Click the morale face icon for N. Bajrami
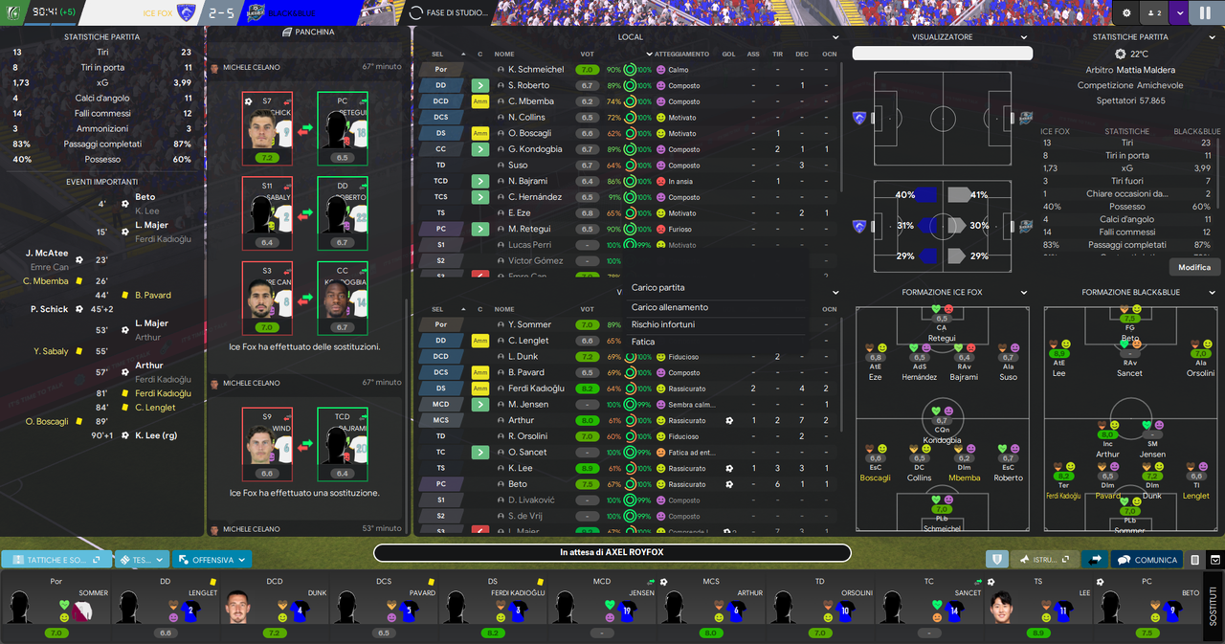1225x644 pixels. tap(660, 181)
